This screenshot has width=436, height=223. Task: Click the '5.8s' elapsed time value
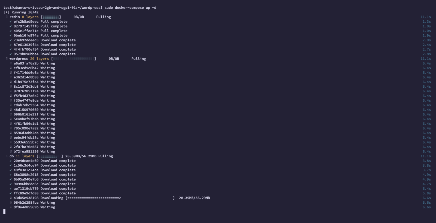pos(427,193)
